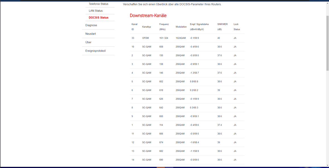Open the Diagnose section
The width and height of the screenshot is (329, 168).
click(91, 25)
